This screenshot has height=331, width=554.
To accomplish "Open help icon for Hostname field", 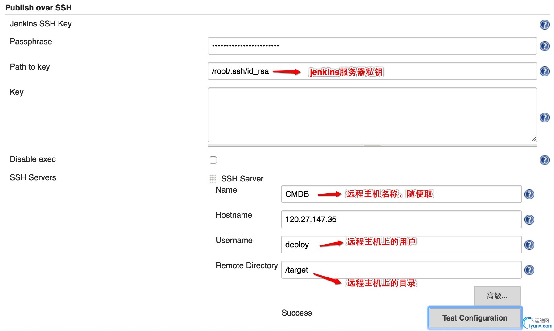I will coord(529,220).
